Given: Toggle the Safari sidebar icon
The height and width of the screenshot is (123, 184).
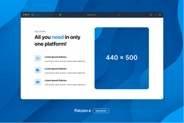Looking at the screenshot, I should click(33, 15).
